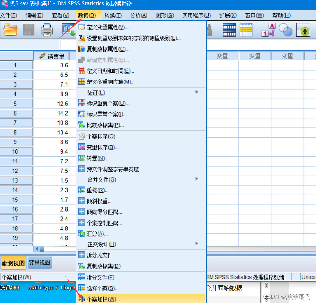Choose 标识异常个案(I) menu item
This screenshot has width=316, height=303.
click(141, 114)
